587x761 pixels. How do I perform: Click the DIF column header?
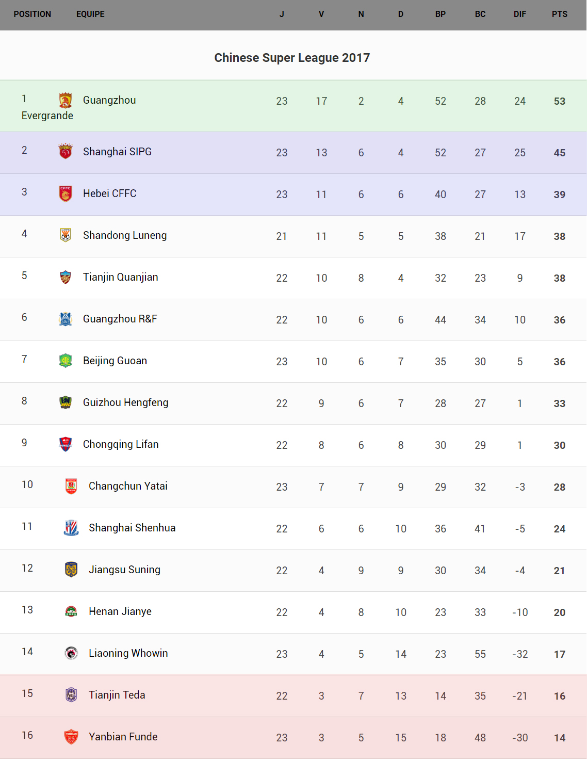tap(519, 14)
